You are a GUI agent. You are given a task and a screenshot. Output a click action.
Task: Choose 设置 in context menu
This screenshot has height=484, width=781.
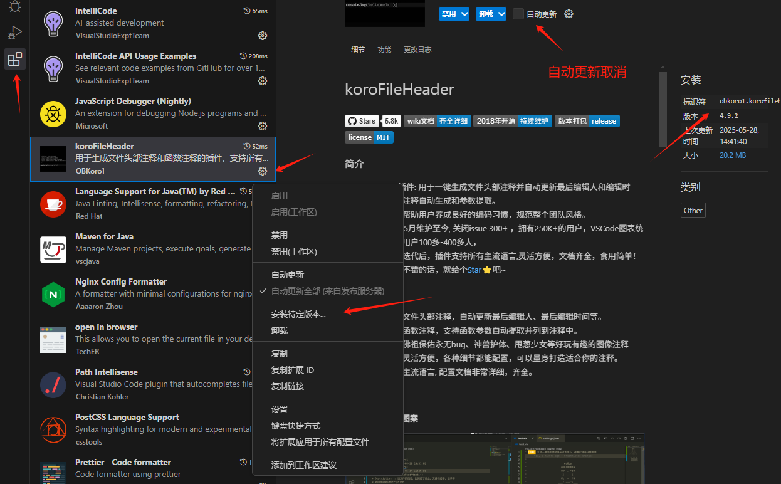coord(327,409)
